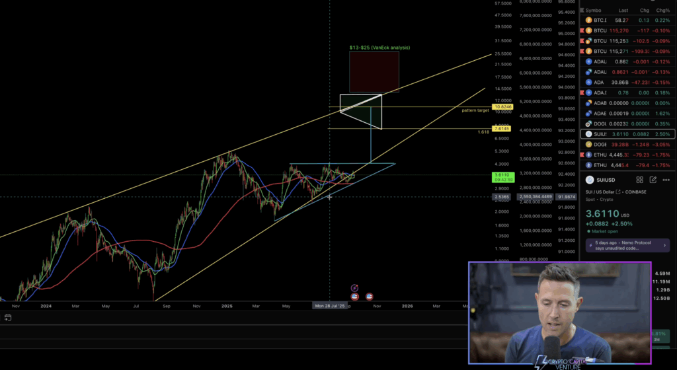Select the dark red VanEck target rectangle
This screenshot has height=370, width=677.
tap(374, 71)
